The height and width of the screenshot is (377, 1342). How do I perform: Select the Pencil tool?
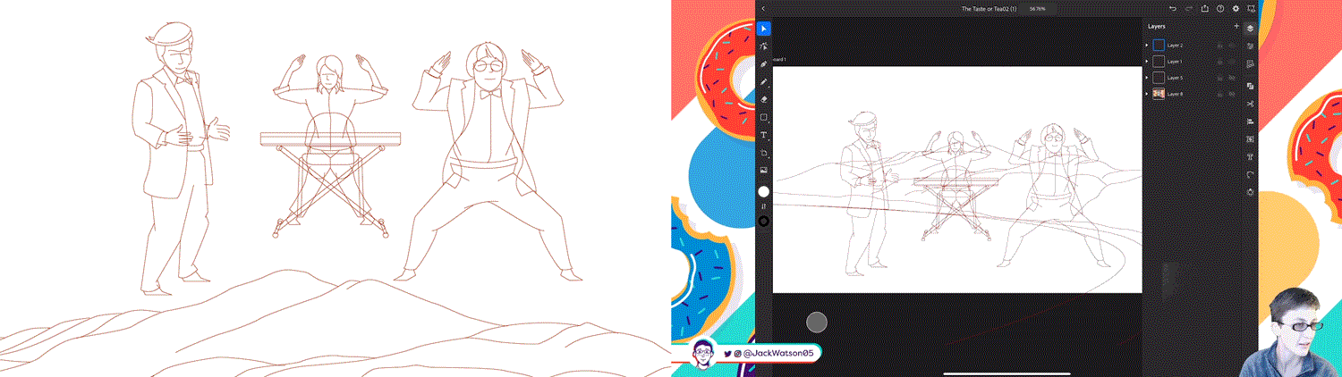(764, 81)
